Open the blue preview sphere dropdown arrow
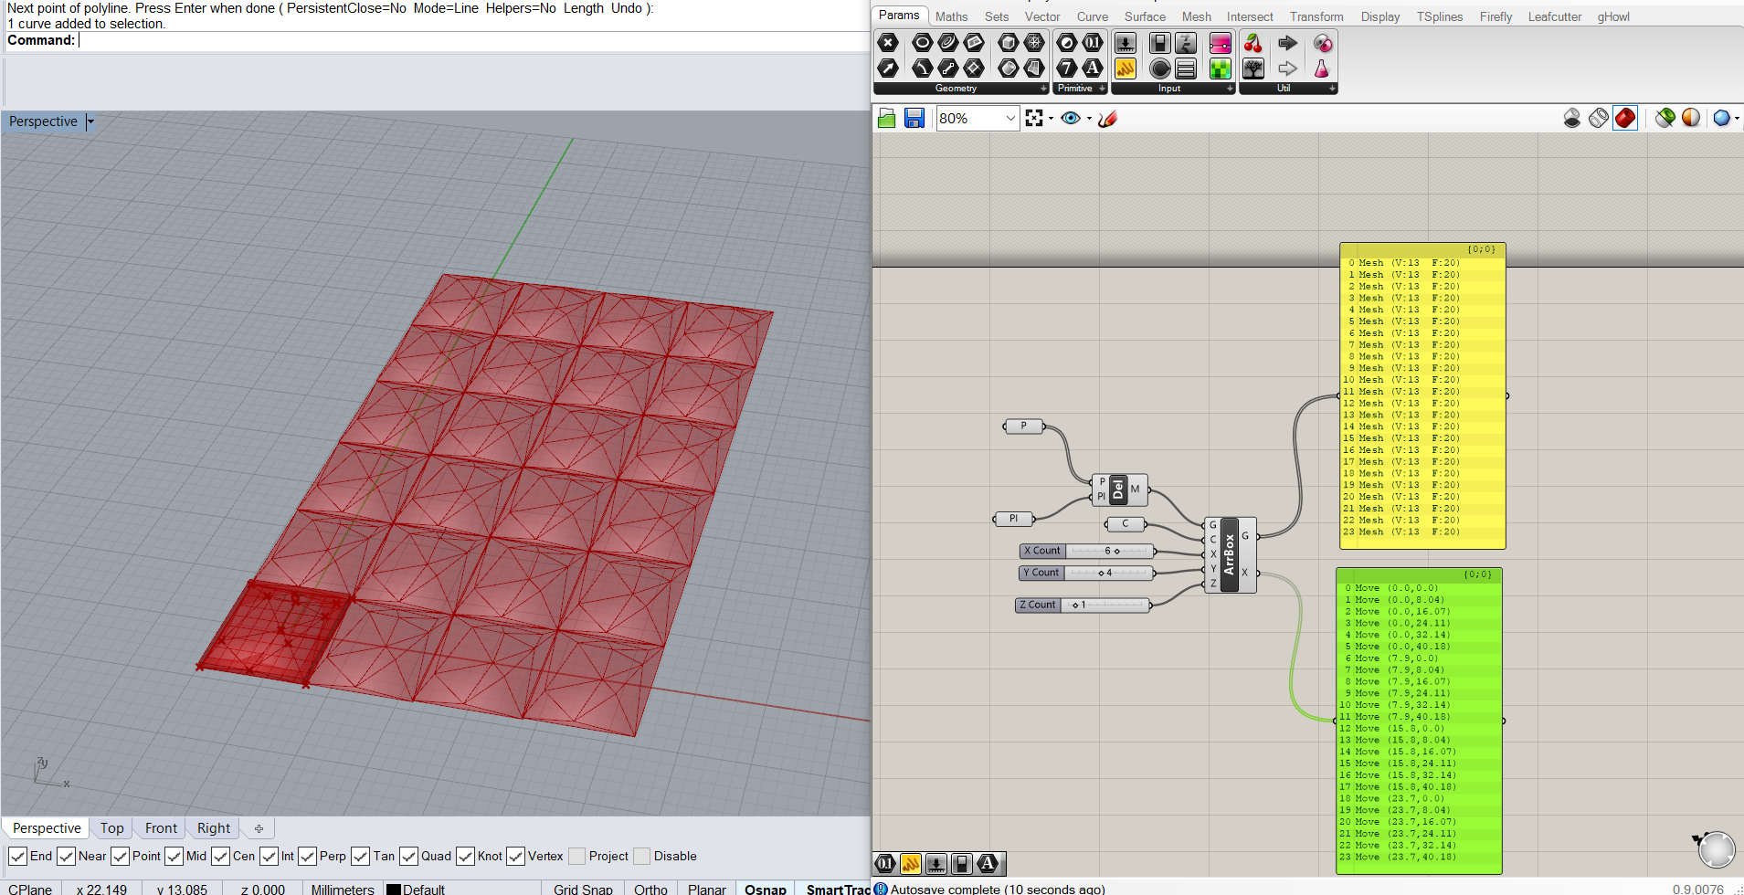The height and width of the screenshot is (895, 1744). point(1736,118)
